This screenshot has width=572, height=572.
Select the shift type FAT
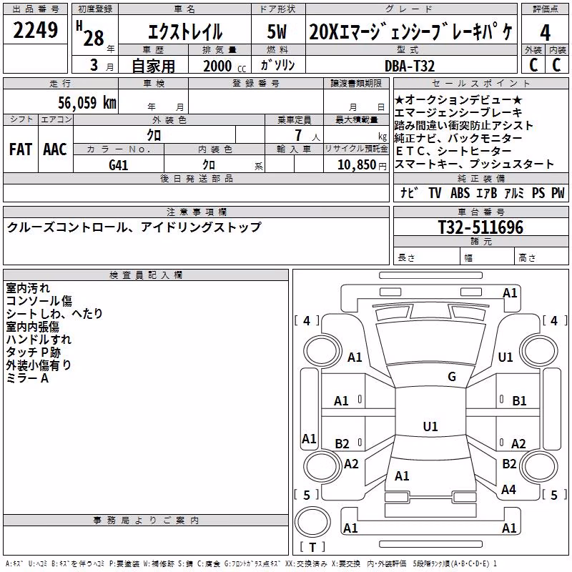point(21,149)
